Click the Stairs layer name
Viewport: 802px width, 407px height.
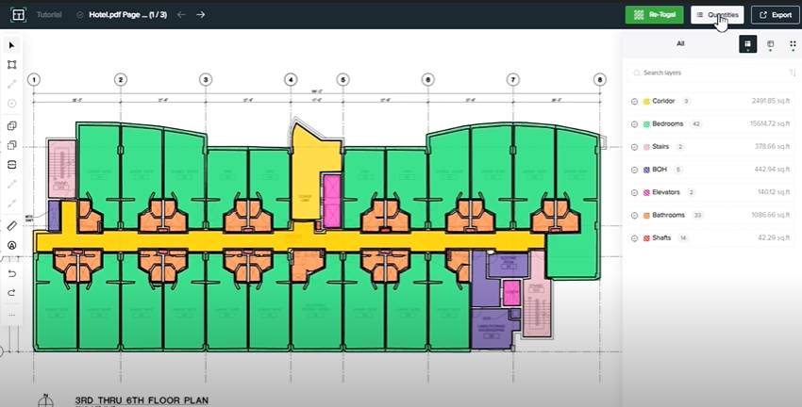click(660, 147)
